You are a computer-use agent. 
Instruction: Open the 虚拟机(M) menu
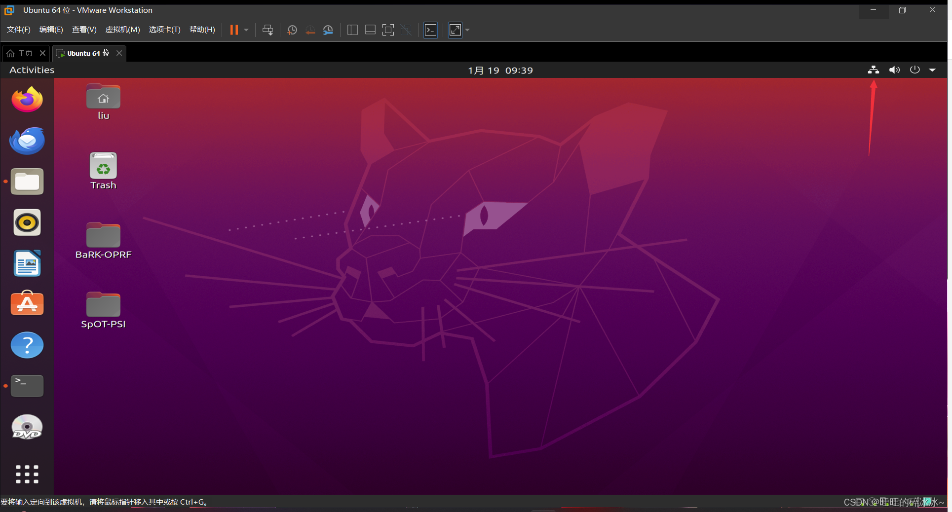tap(123, 30)
